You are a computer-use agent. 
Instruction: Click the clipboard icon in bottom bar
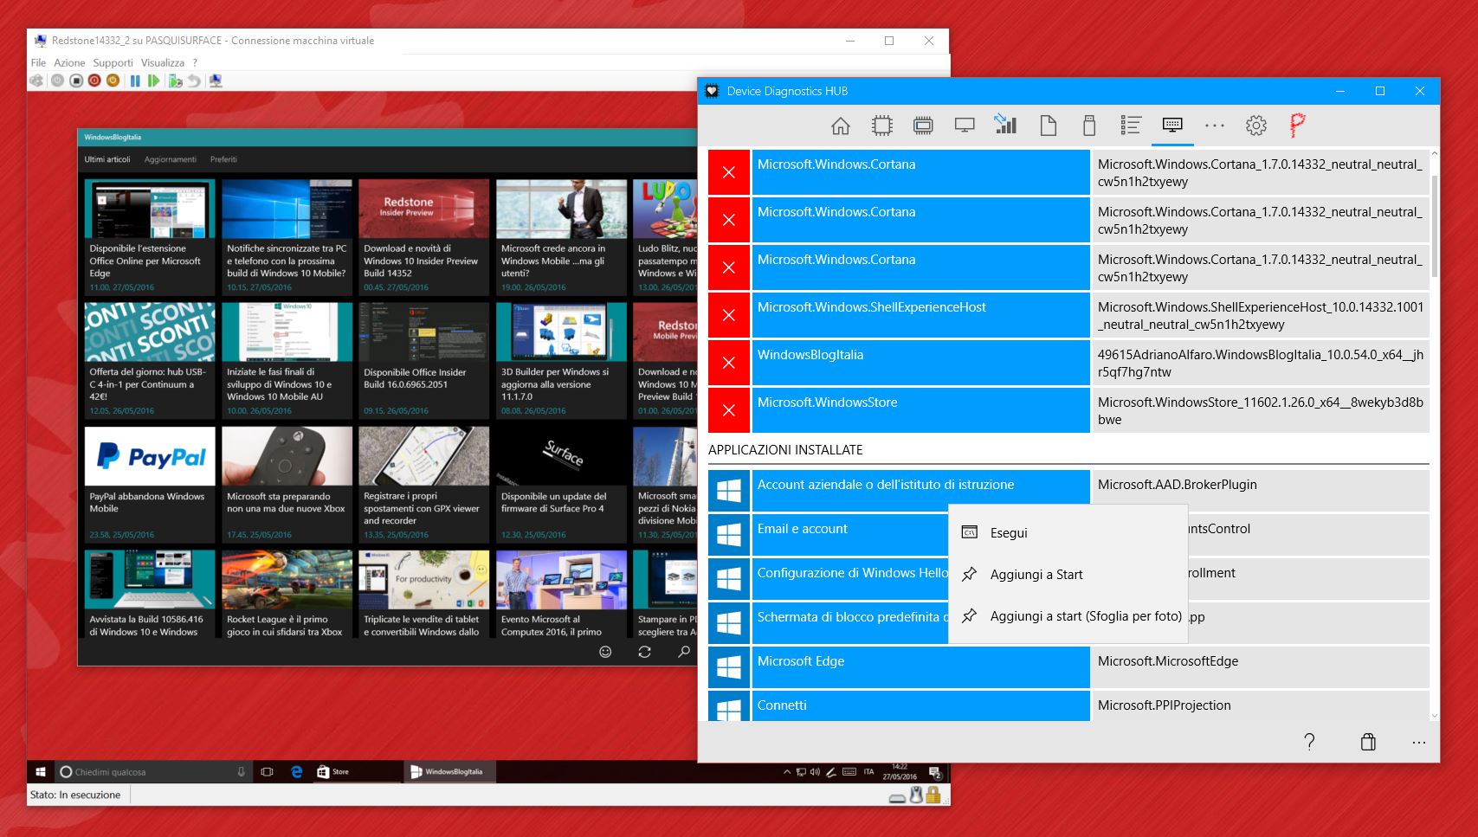(1368, 742)
